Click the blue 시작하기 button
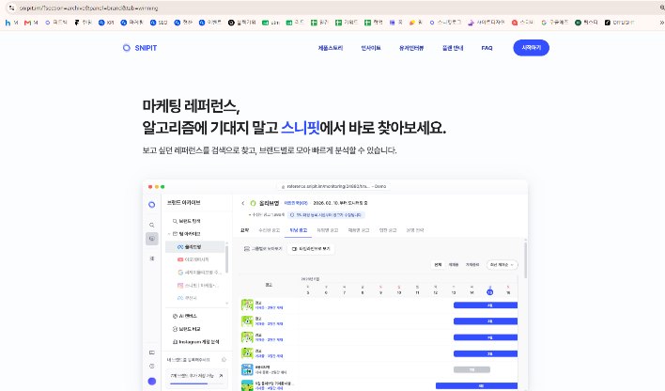Viewport: 665px width, 391px height. pos(531,48)
